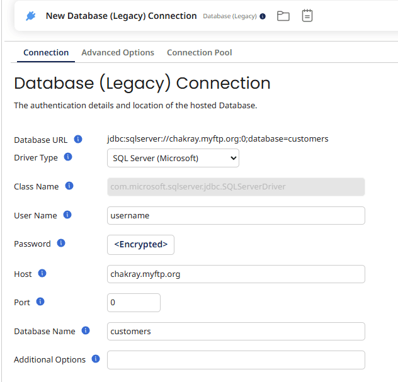
Task: Switch to the Advanced Options tab
Action: (x=118, y=53)
